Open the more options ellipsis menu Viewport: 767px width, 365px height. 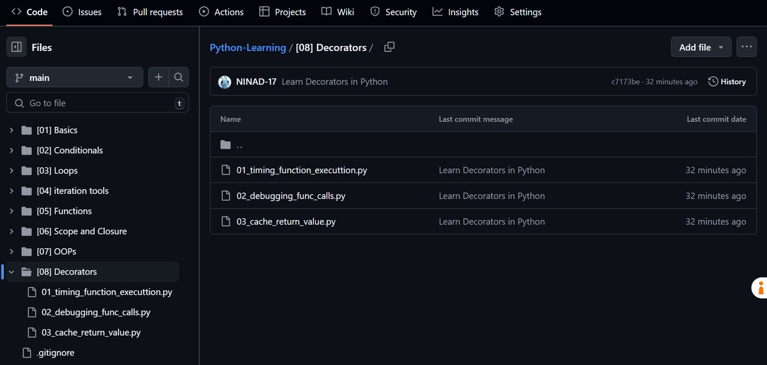click(747, 47)
